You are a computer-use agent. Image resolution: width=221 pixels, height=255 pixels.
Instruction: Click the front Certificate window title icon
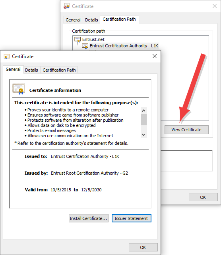click(x=7, y=56)
